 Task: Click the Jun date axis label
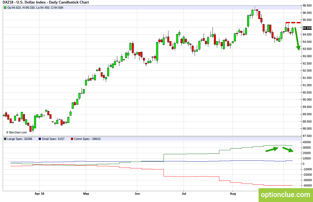point(137,194)
